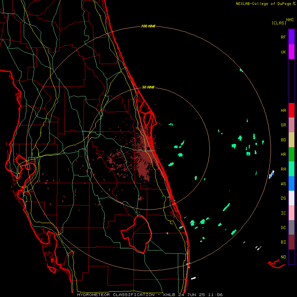This screenshot has width=297, height=297.
Task: Click the HYDROMETEOR CLASSIFICATION title text
Action: click(116, 295)
